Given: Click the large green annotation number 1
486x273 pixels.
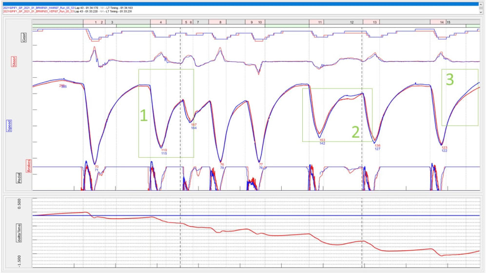Looking at the screenshot, I should [x=143, y=115].
